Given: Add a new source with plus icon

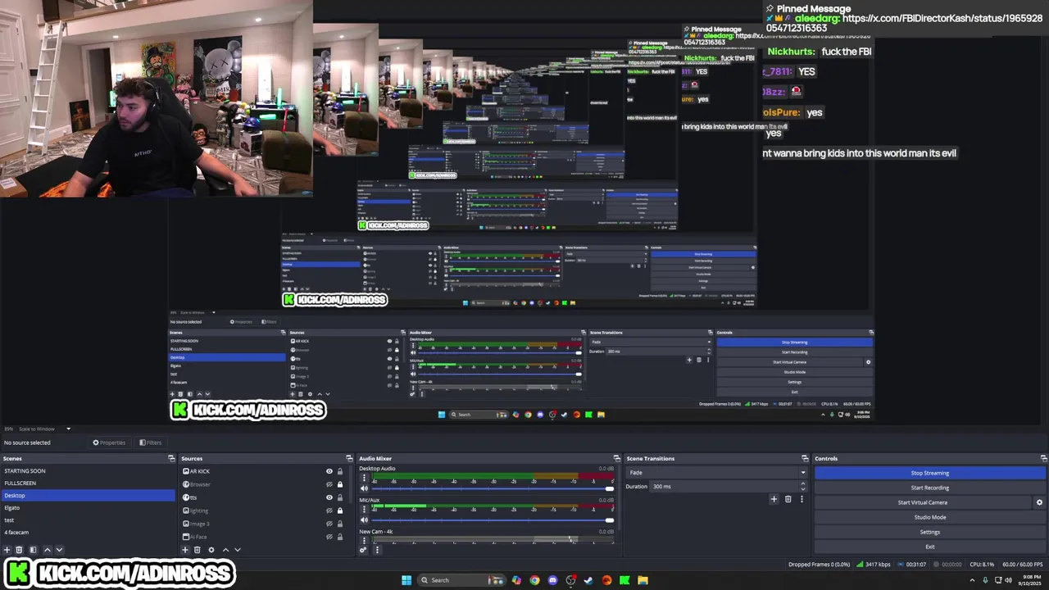Looking at the screenshot, I should [x=185, y=550].
